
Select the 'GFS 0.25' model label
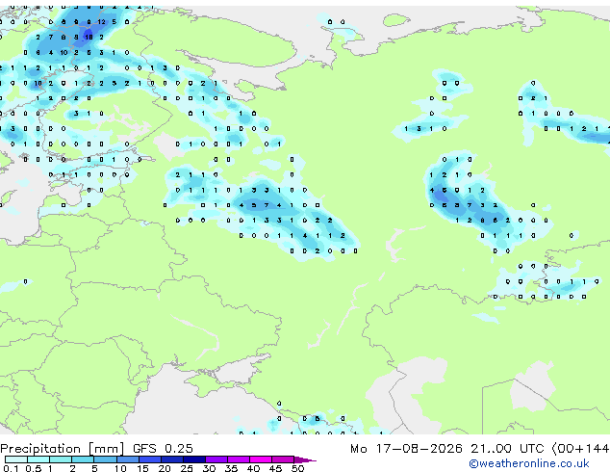(x=163, y=449)
